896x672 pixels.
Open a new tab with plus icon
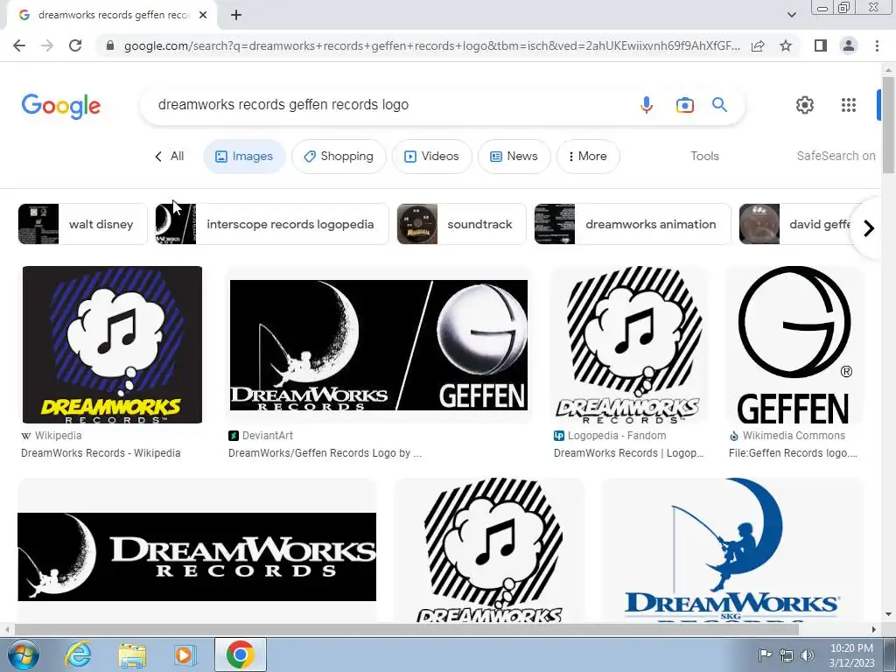pos(236,15)
